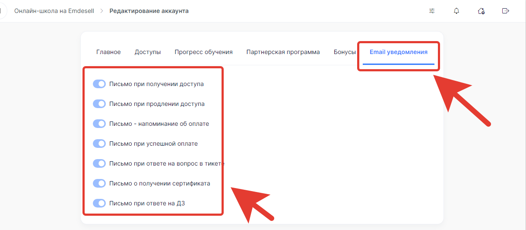526x230 pixels.
Task: Click 'Редактирование аккаунта' breadcrumb text
Action: 149,11
